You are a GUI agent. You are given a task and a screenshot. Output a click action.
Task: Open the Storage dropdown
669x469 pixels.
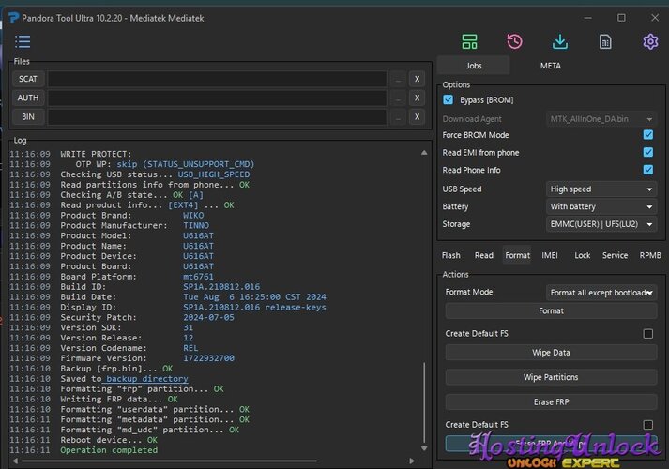click(601, 224)
